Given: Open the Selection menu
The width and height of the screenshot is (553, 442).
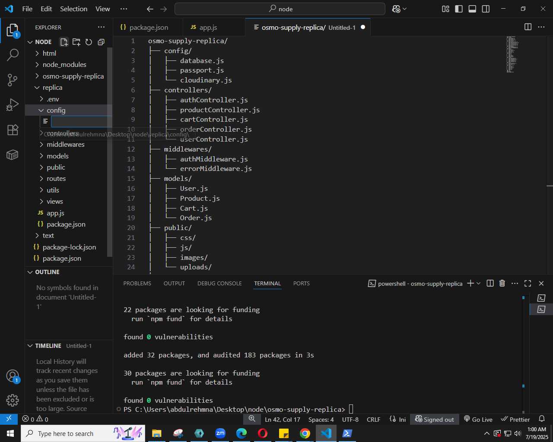Looking at the screenshot, I should pos(73,9).
